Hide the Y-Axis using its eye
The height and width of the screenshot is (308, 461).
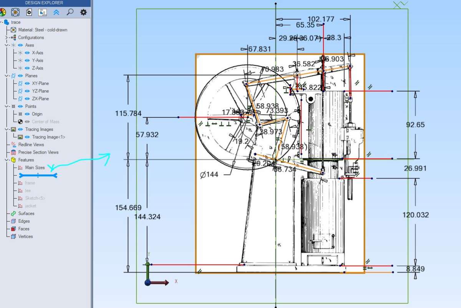coord(27,60)
